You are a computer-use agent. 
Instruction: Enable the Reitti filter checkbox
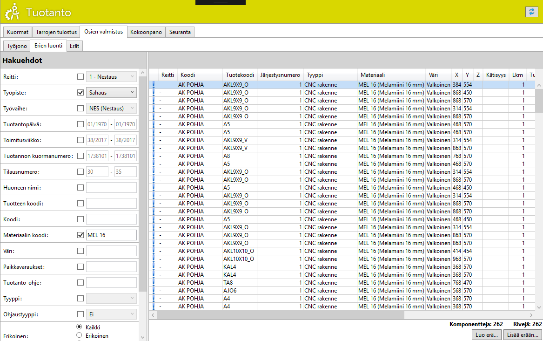point(80,76)
